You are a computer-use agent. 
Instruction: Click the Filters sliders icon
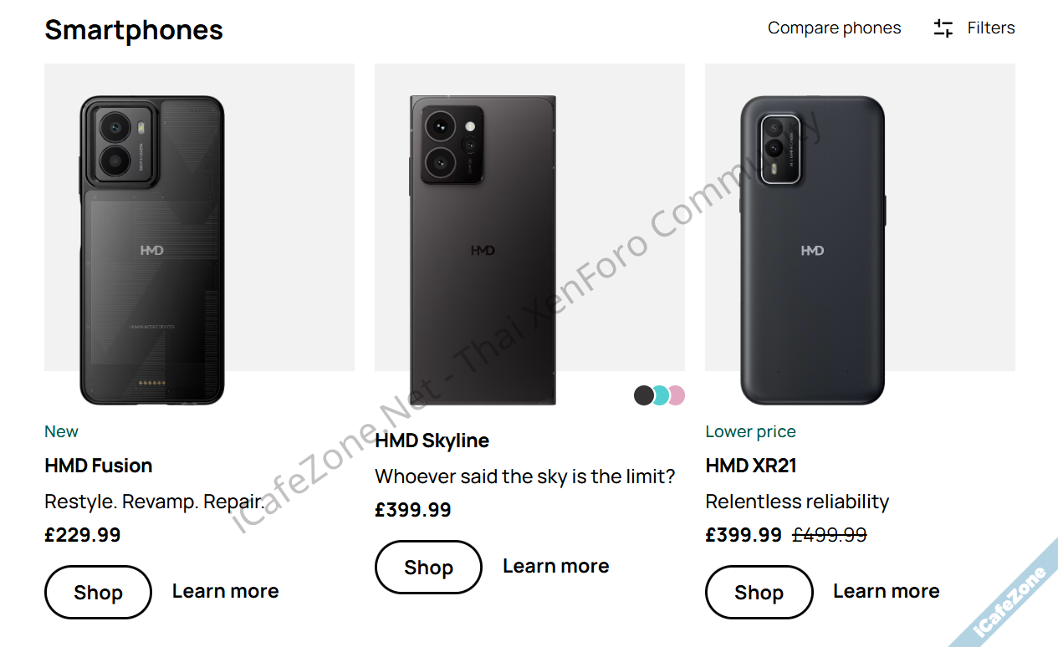943,28
